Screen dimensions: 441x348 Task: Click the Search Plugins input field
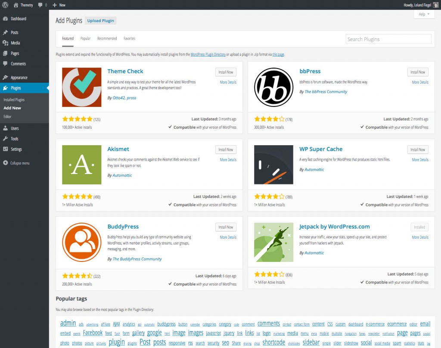[388, 39]
